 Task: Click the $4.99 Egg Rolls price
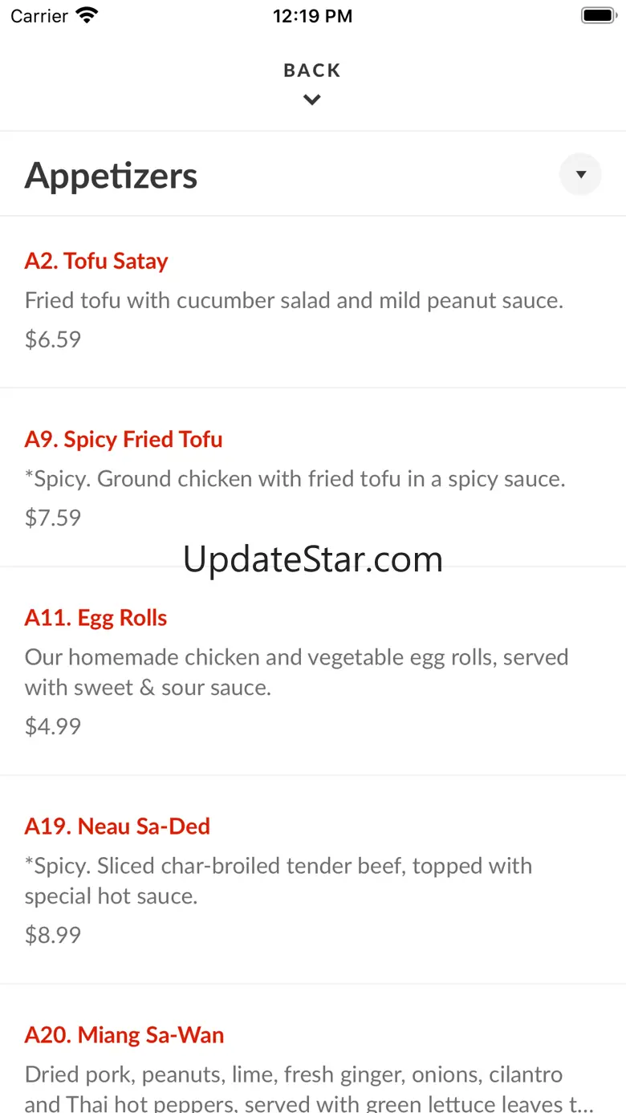point(53,726)
